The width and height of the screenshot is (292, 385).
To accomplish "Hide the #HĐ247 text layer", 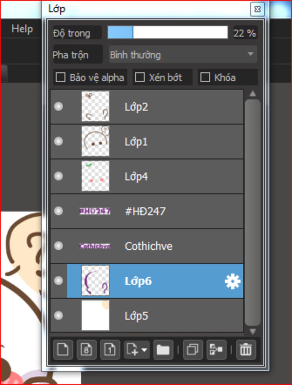I will pos(58,211).
